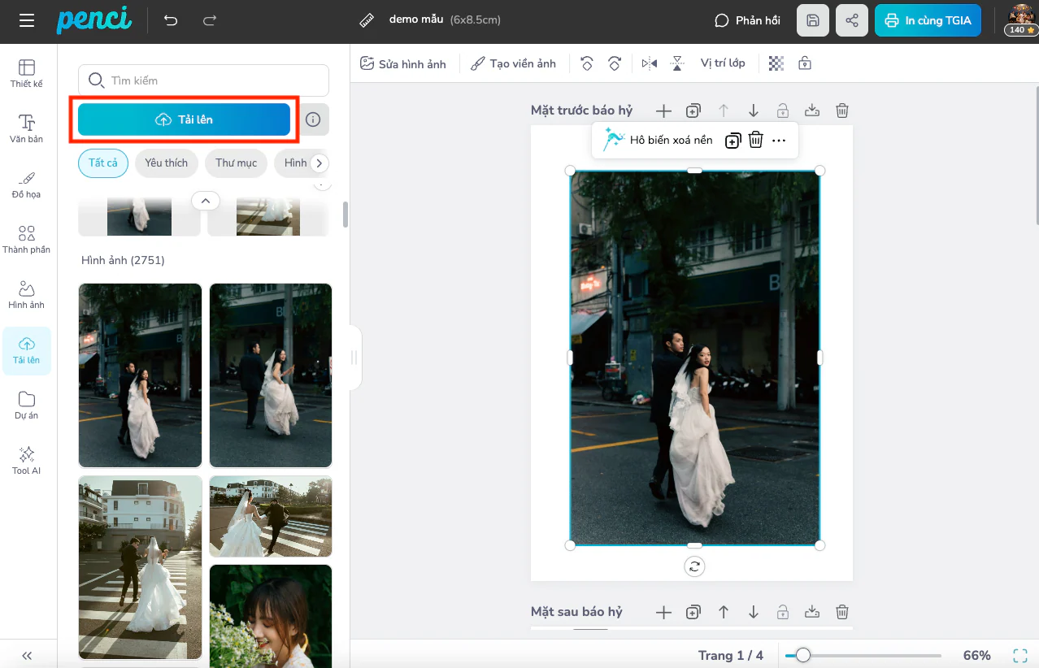The height and width of the screenshot is (668, 1039).
Task: Flip the image horizontally
Action: click(649, 63)
